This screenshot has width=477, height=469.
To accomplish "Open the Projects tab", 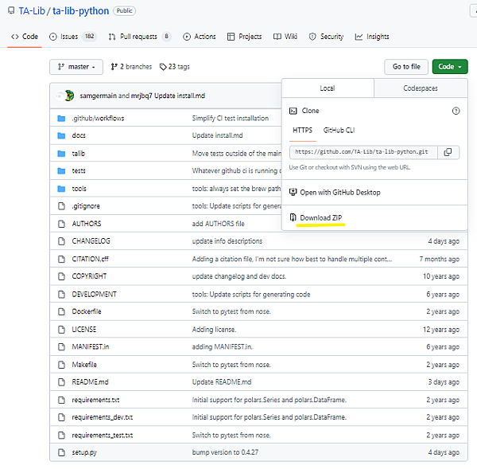I will point(244,37).
